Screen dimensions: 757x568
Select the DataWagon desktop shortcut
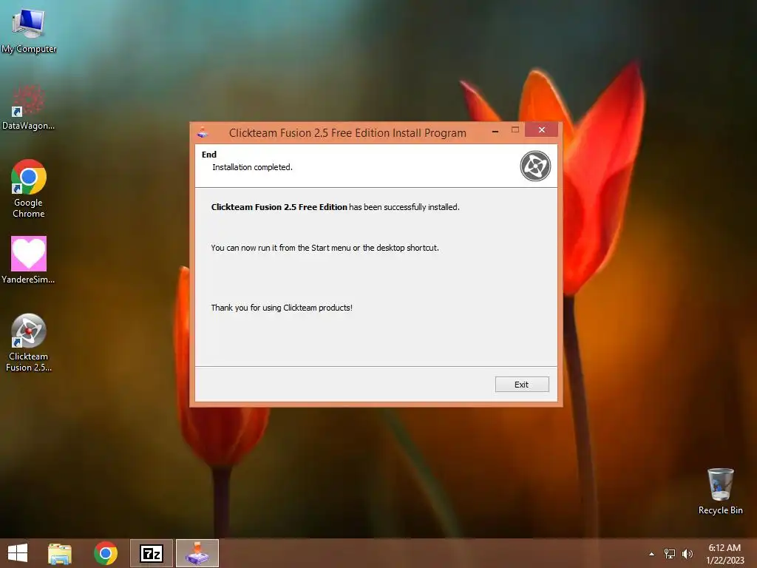coord(29,108)
